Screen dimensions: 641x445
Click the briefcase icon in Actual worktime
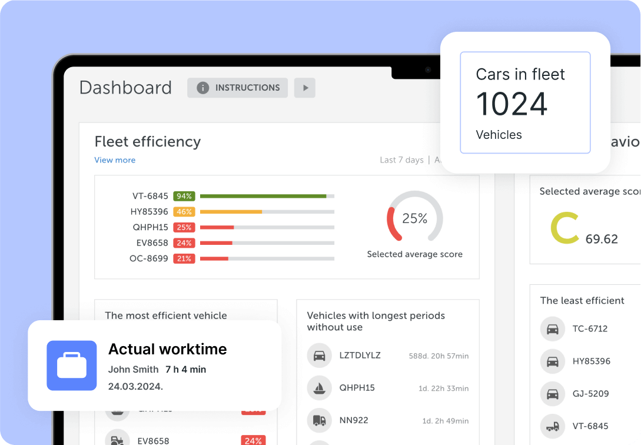(x=72, y=366)
